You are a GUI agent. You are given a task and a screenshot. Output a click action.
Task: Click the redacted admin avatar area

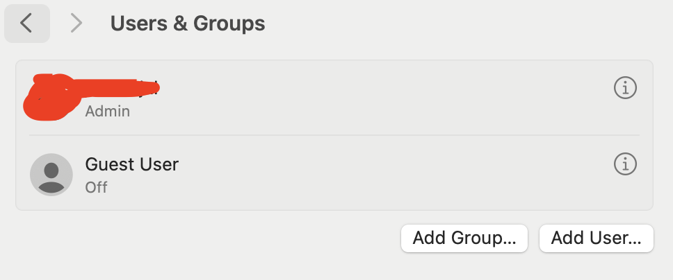(x=47, y=97)
